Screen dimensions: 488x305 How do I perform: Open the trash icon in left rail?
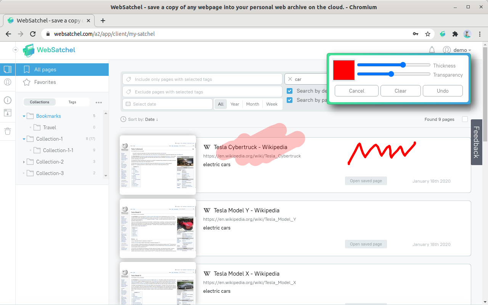(8, 131)
